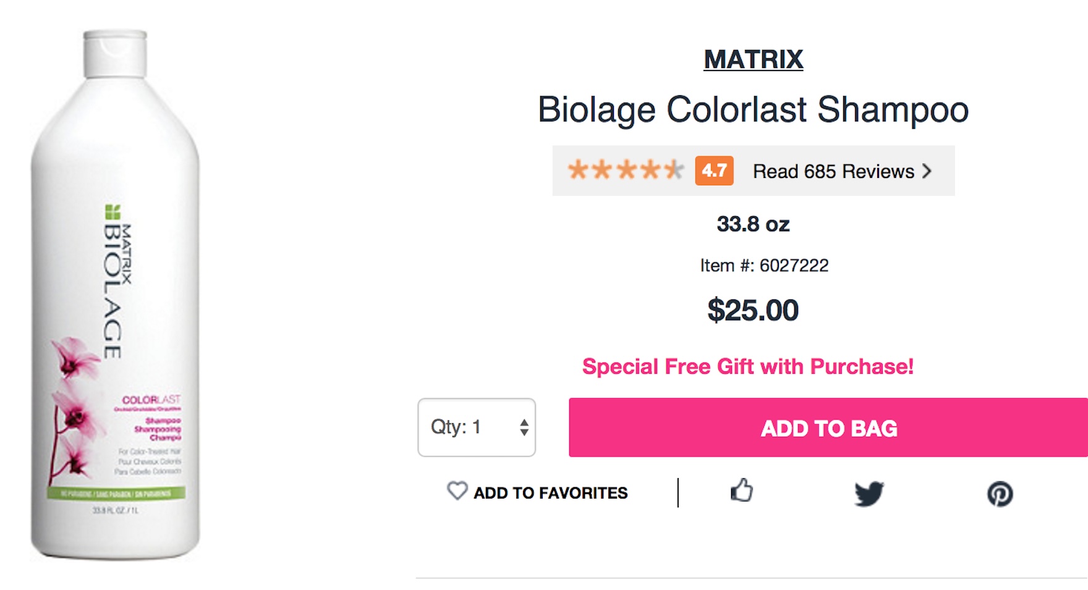Click the pink COLORLAST label on the bottle
The image size is (1088, 590).
pyautogui.click(x=151, y=400)
